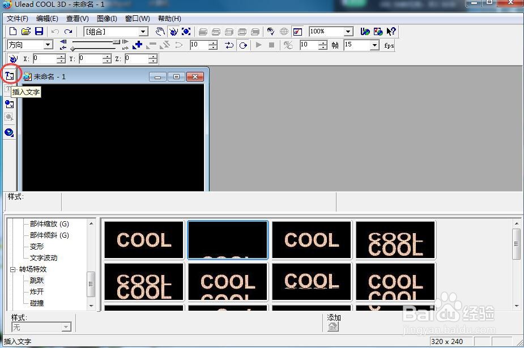Save the project with the floppy disk icon
This screenshot has height=348, width=524.
point(39,31)
